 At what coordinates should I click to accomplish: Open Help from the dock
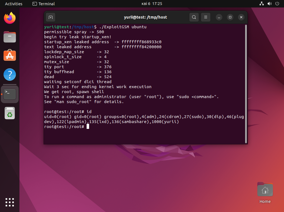[x=10, y=75]
